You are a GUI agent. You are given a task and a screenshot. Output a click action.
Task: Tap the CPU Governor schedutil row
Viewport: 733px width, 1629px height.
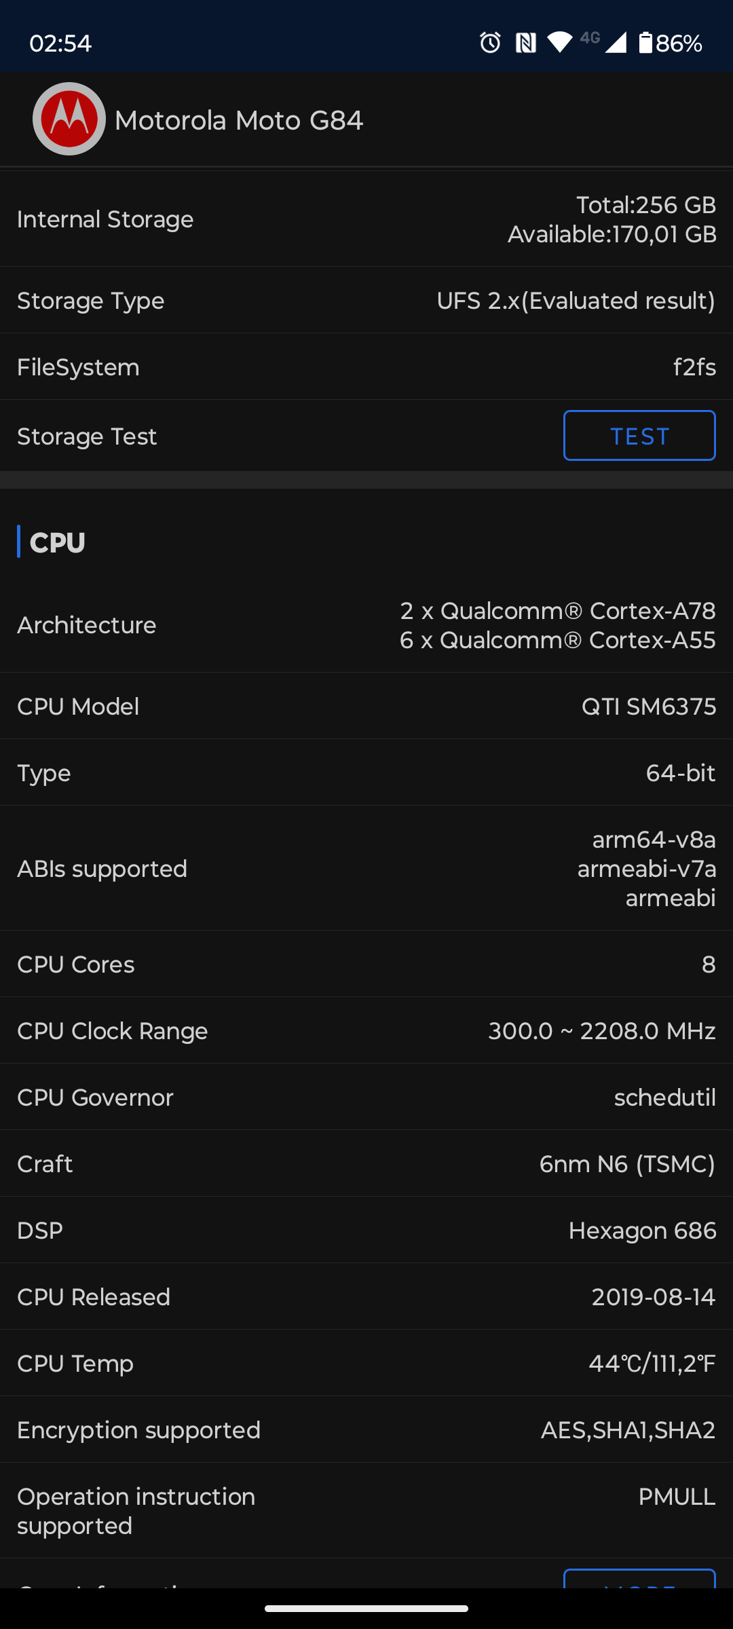pos(366,1098)
